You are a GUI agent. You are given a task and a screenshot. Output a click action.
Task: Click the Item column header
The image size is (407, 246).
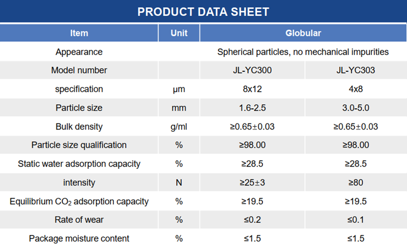pos(79,34)
